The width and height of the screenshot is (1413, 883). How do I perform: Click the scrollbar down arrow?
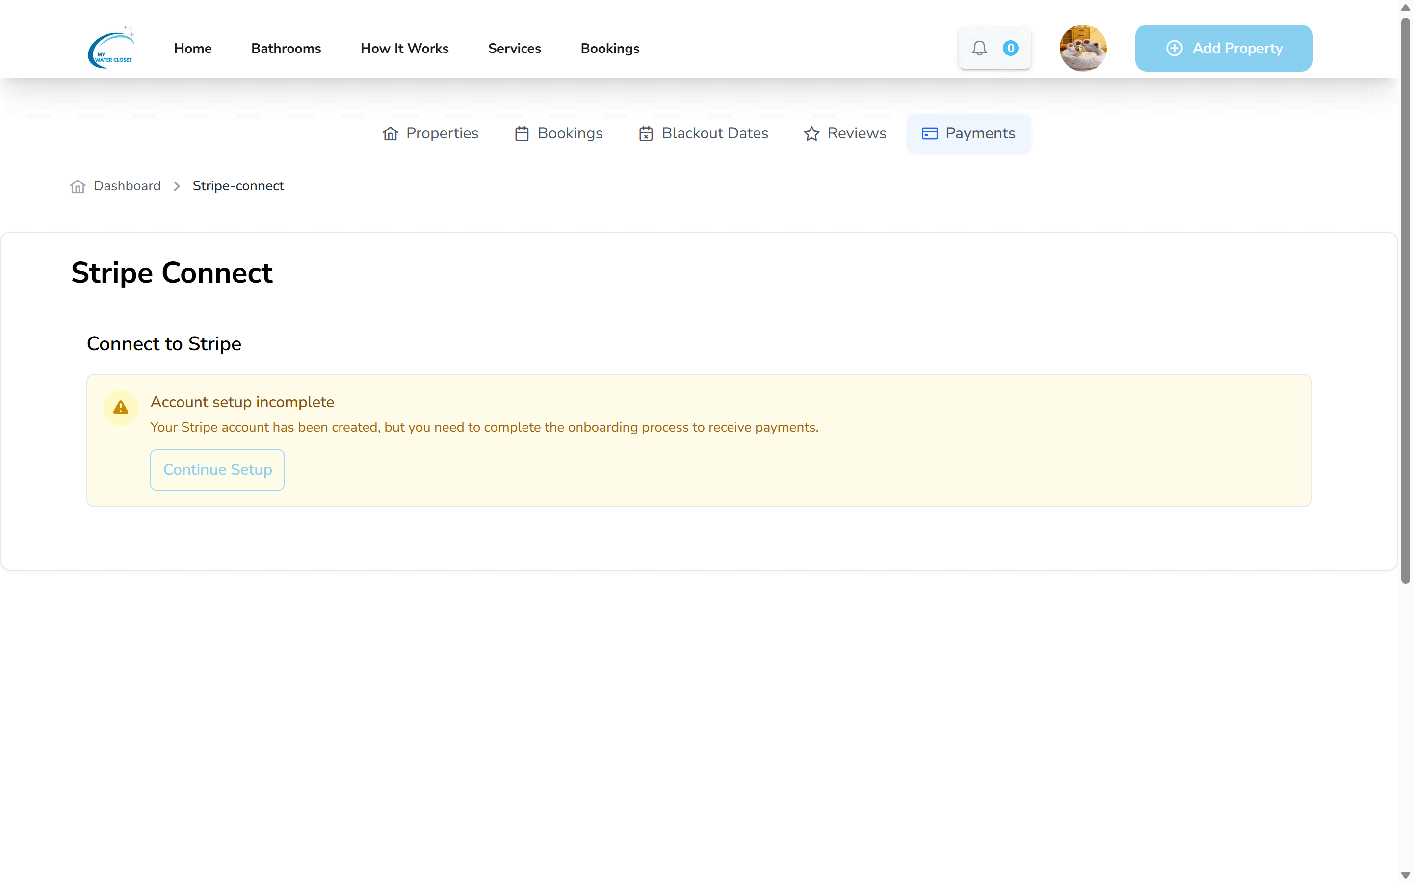pyautogui.click(x=1406, y=875)
